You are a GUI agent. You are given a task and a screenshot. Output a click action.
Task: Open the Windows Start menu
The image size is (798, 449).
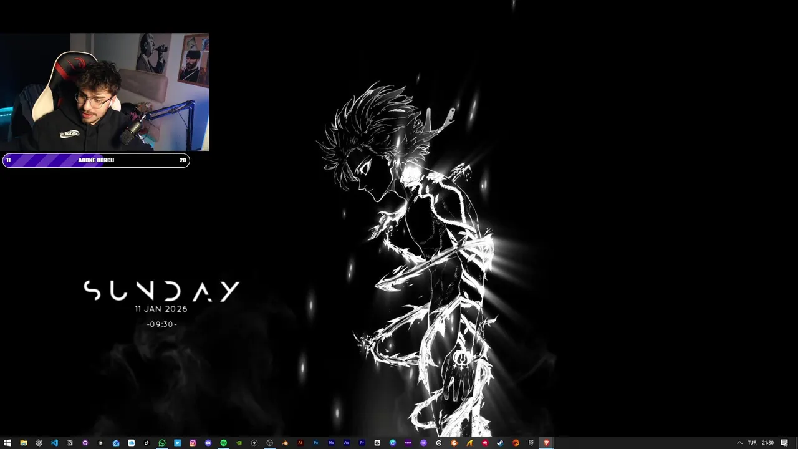coord(7,443)
